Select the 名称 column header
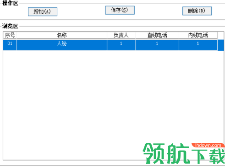Viewport: 225px width, 167px height. coord(62,35)
